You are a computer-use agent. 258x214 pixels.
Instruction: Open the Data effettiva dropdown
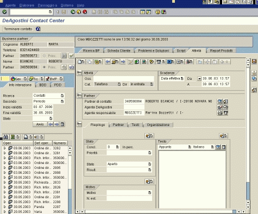[182, 79]
